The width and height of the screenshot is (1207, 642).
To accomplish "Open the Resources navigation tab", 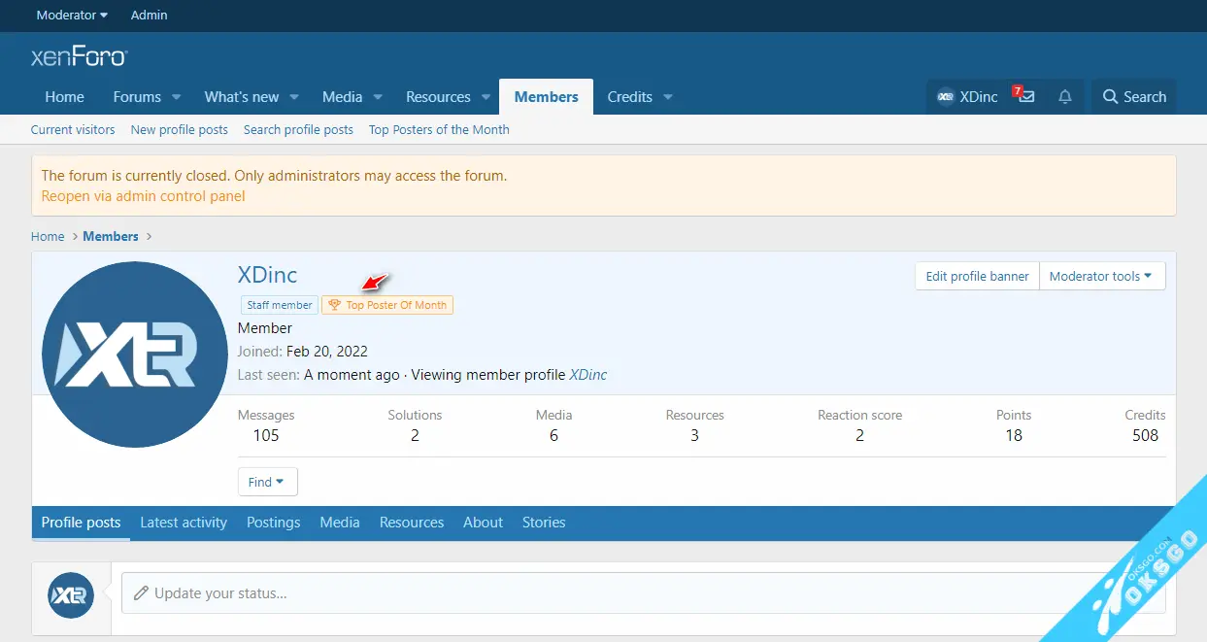I will (x=438, y=97).
